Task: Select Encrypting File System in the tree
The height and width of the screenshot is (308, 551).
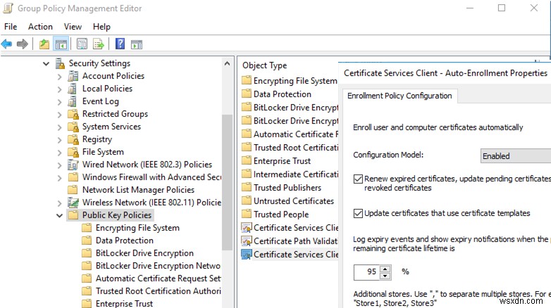Action: (137, 228)
